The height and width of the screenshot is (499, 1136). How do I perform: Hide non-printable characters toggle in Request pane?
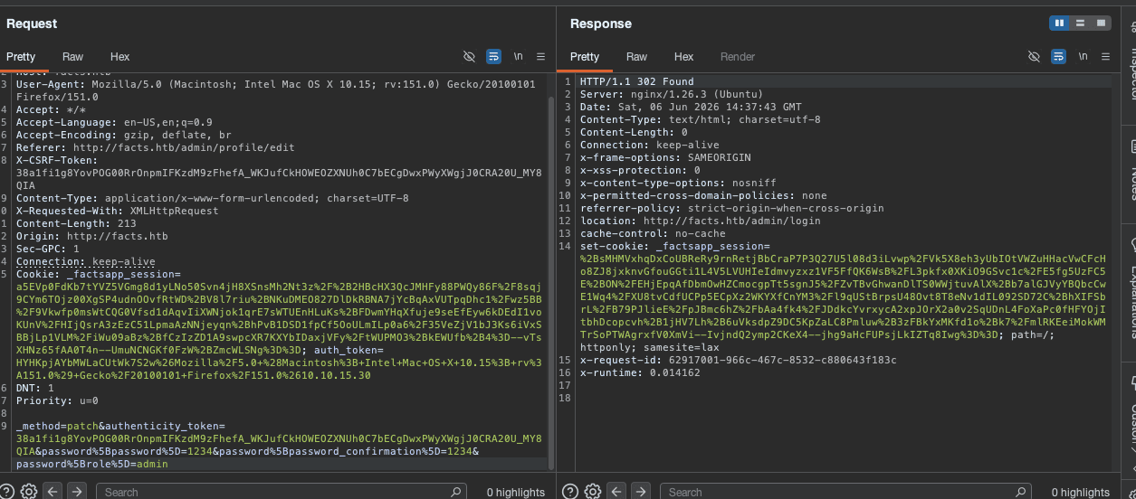click(x=469, y=56)
